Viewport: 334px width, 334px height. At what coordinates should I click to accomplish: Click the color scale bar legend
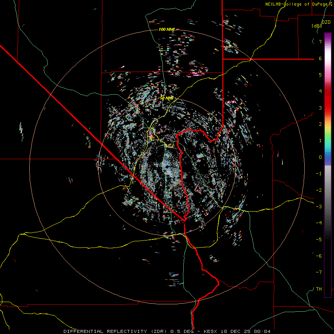click(x=328, y=165)
